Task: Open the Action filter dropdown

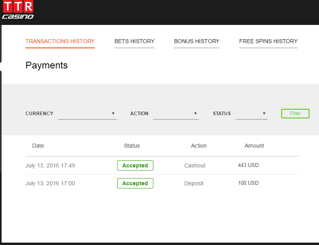Action: (x=176, y=114)
